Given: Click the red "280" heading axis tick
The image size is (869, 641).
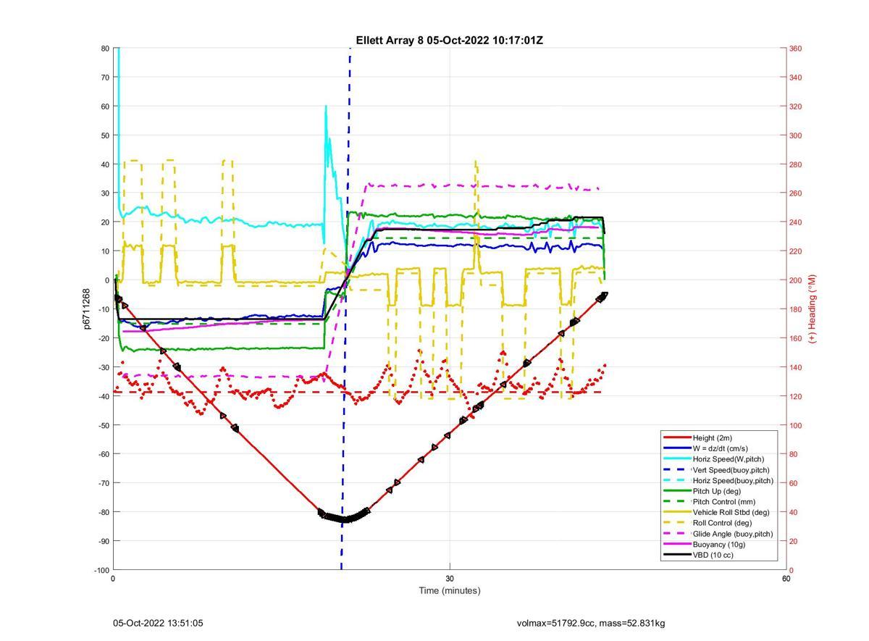Looking at the screenshot, I should click(x=795, y=164).
